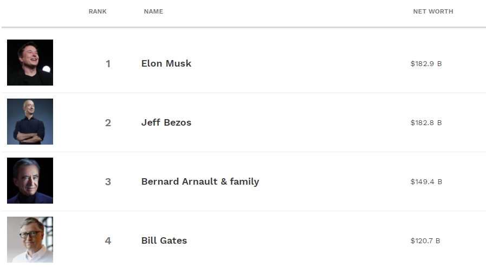Click the Jeff Bezos name link
Image resolution: width=486 pixels, height=267 pixels.
pyautogui.click(x=166, y=122)
